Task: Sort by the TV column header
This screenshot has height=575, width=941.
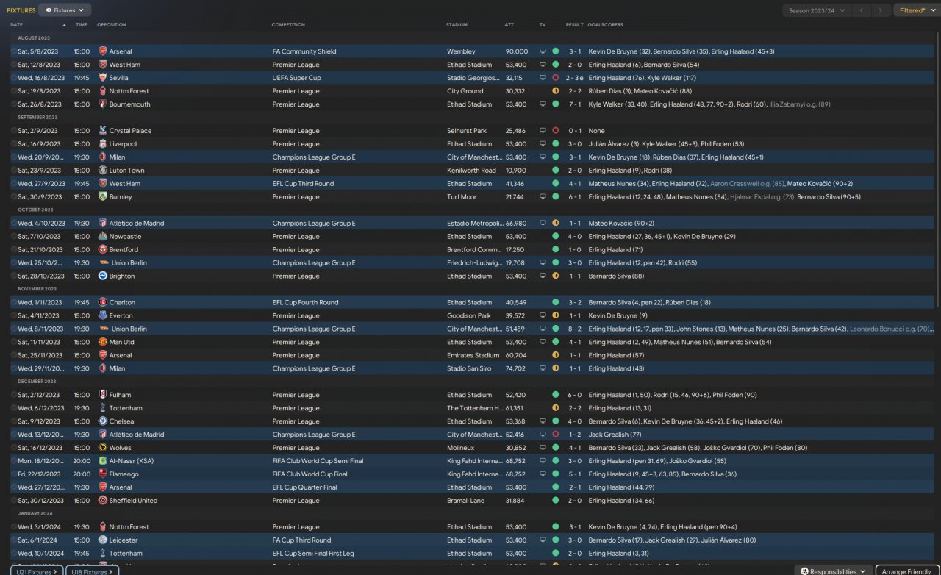Action: 543,25
